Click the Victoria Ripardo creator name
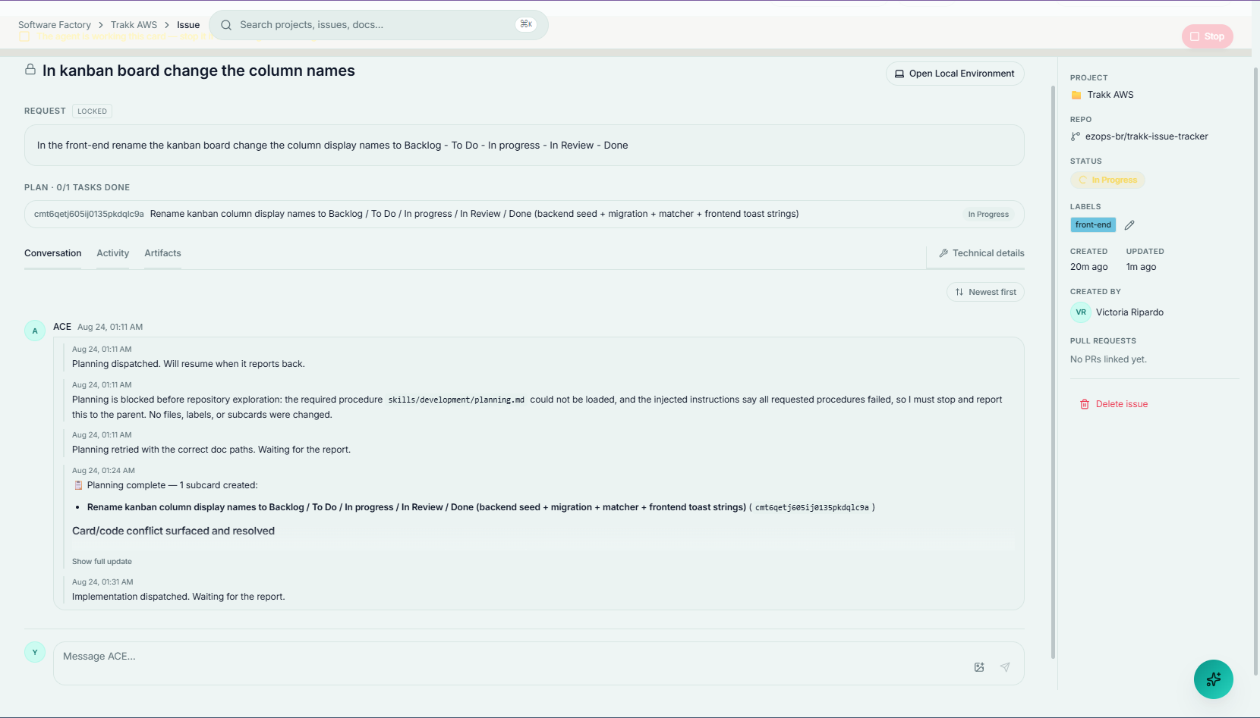 coord(1129,312)
